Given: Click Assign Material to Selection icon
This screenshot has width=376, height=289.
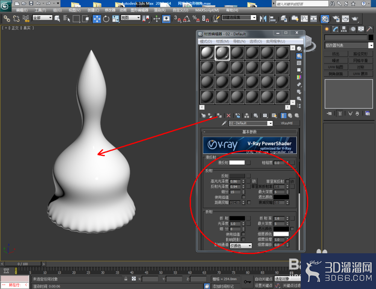Looking at the screenshot, I should (x=219, y=116).
